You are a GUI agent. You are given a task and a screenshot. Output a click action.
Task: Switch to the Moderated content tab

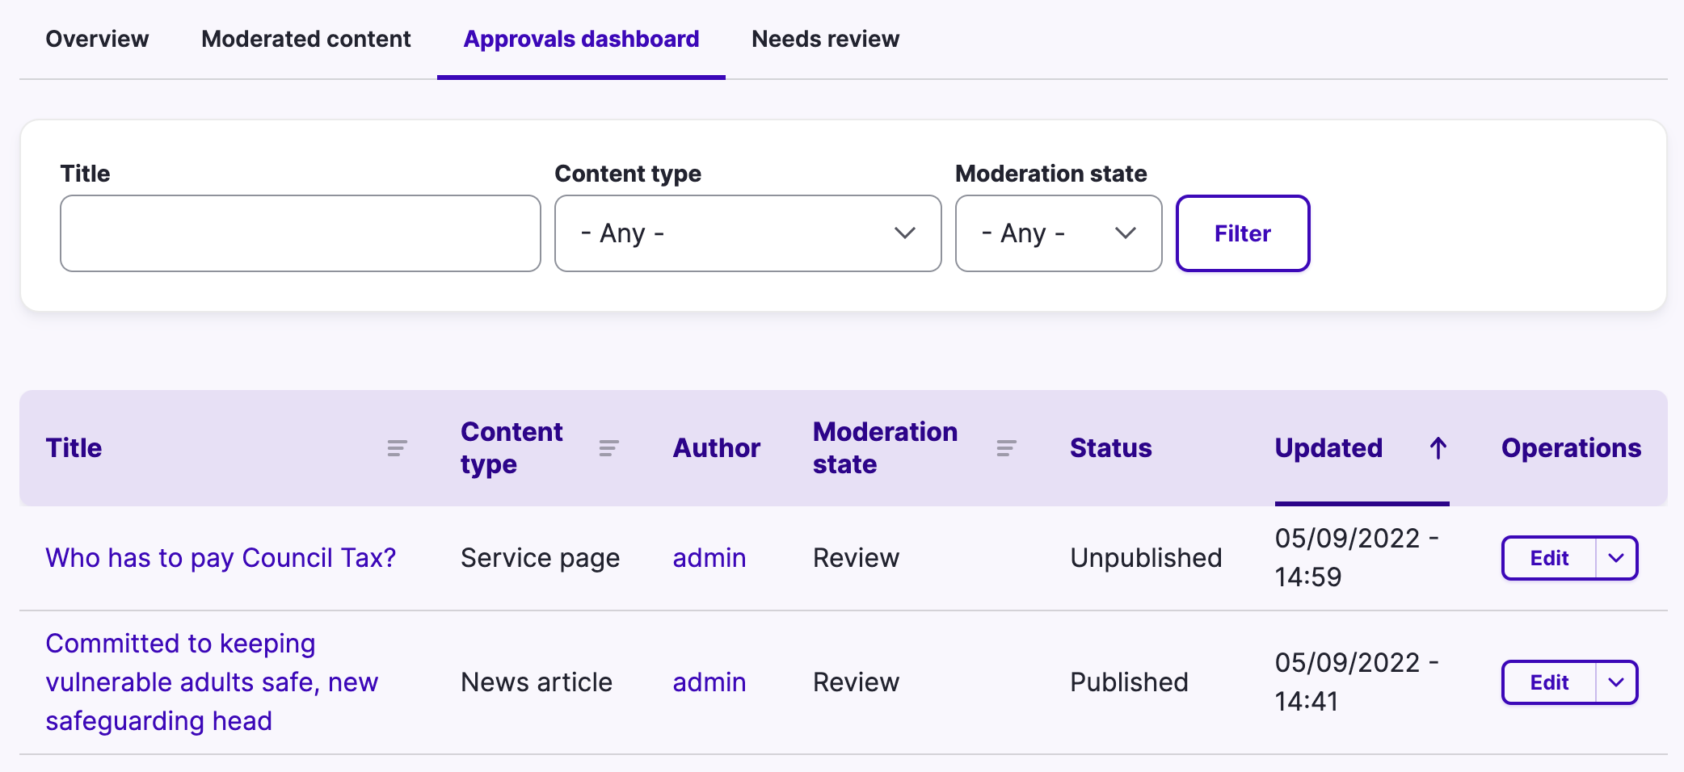305,39
